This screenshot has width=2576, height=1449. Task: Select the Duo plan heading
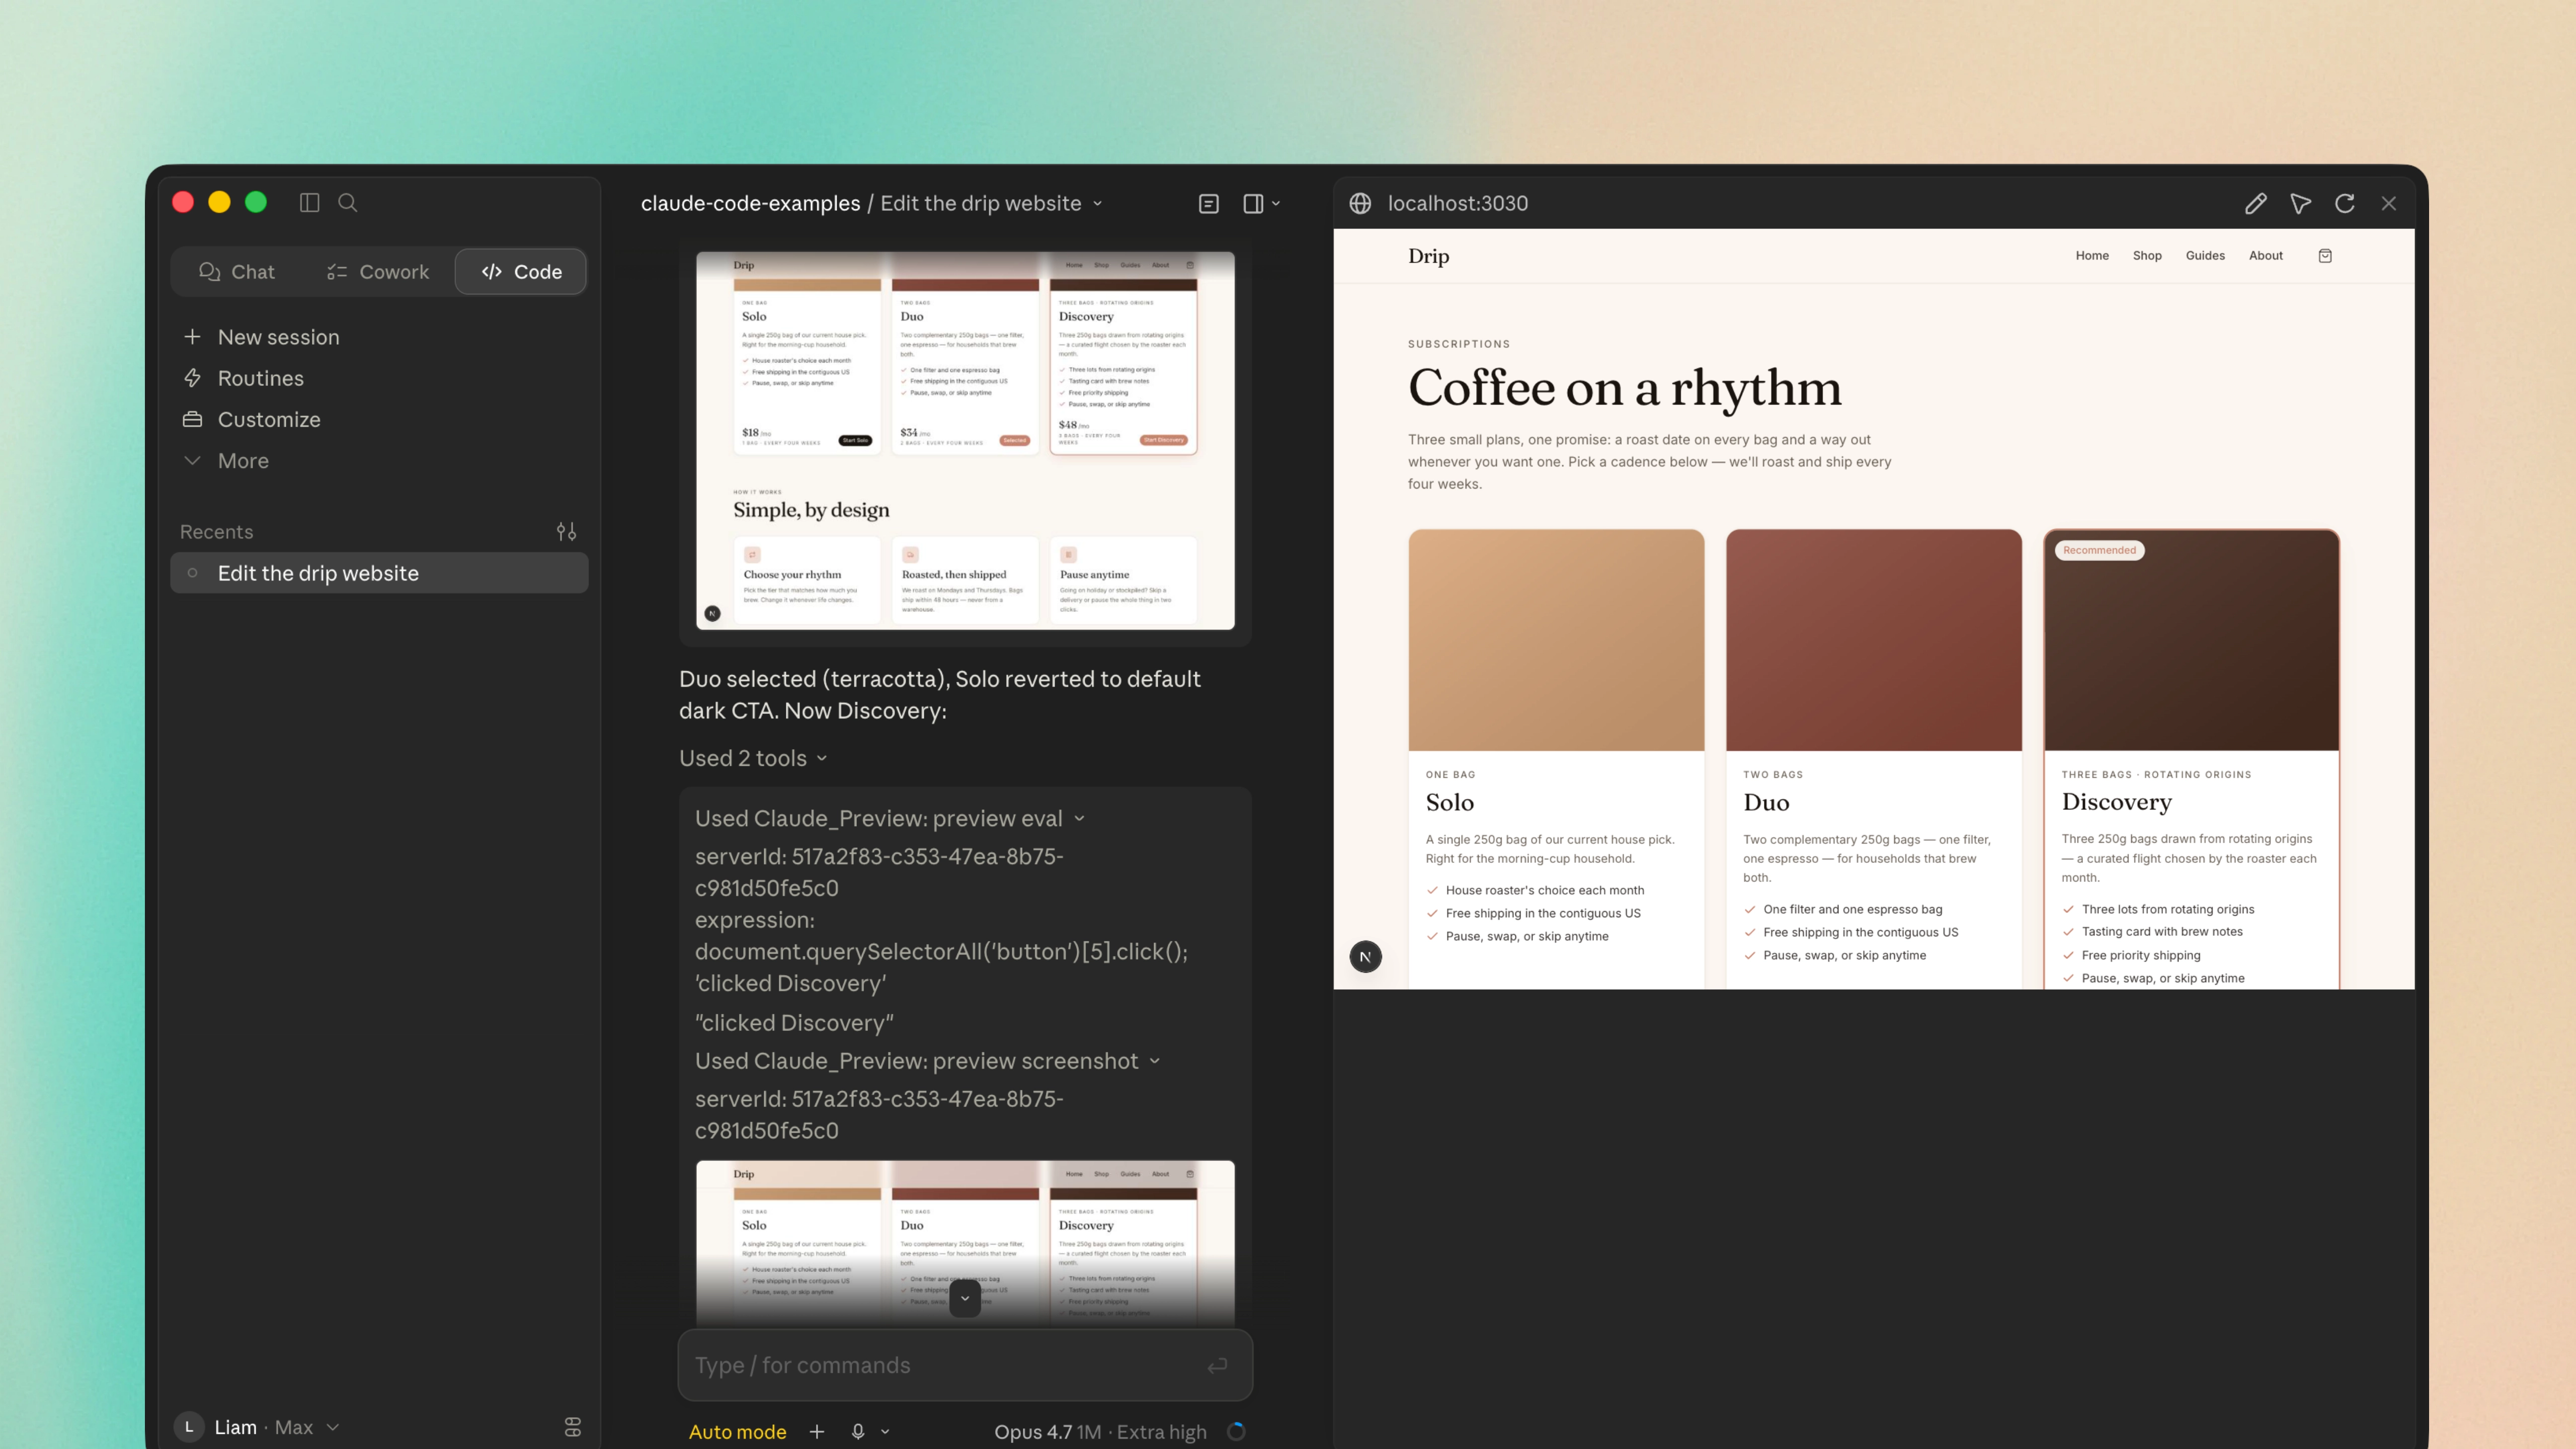pos(1766,803)
